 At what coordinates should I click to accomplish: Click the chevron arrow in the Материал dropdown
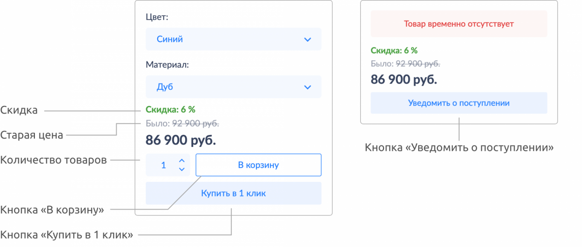(x=307, y=87)
